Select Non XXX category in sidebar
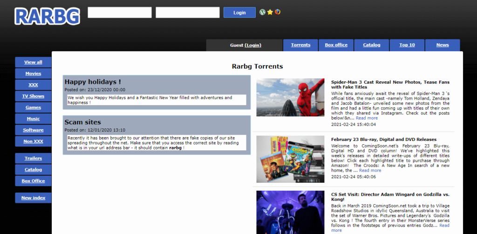The width and height of the screenshot is (477, 234). (33, 141)
